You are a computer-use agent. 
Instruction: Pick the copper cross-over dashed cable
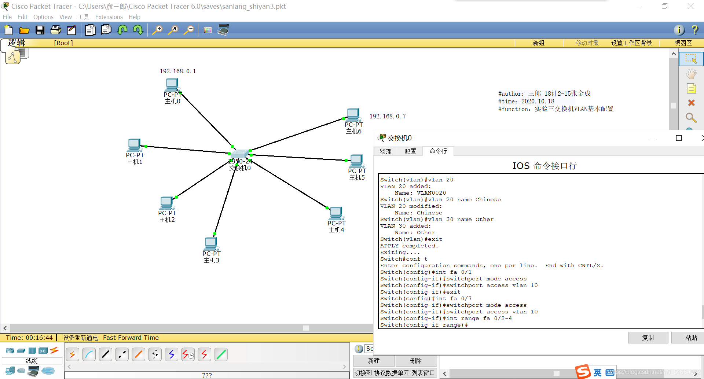[x=122, y=354]
